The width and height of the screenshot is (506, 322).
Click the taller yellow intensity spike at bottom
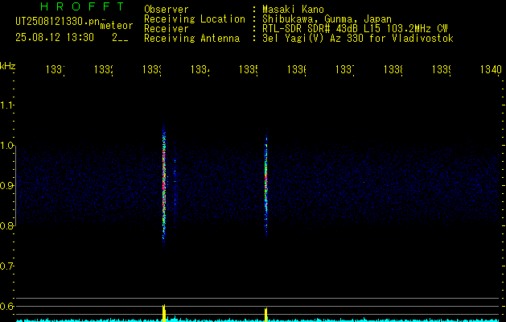163,312
